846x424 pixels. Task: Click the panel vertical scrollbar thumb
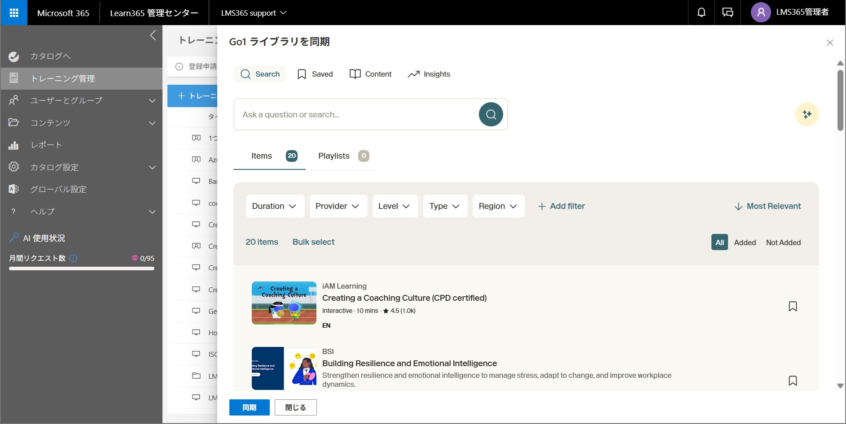click(840, 100)
